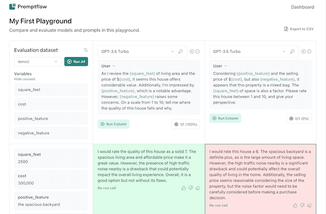Add column using second plus icon
Image resolution: width=326 pixels, height=214 pixels.
coord(303,51)
